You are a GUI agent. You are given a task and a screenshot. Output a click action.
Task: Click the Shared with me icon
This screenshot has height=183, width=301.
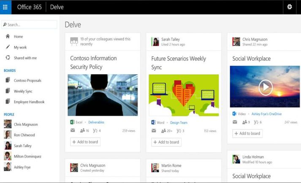coord(8,57)
